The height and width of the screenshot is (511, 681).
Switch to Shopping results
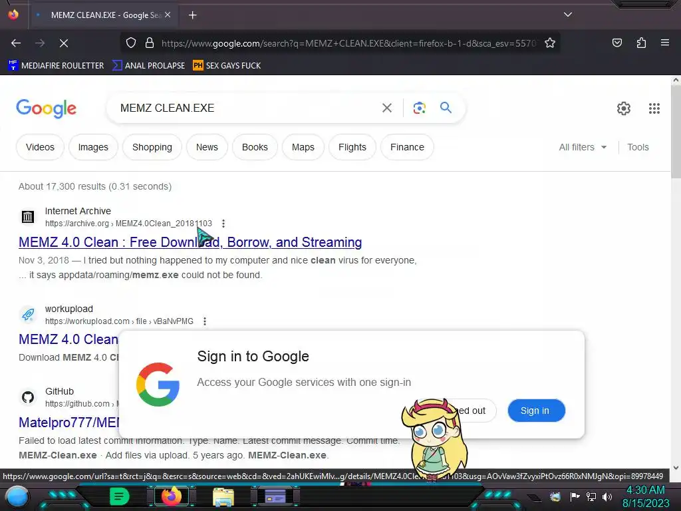click(152, 147)
